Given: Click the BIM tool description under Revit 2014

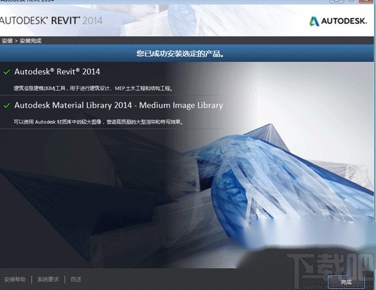Looking at the screenshot, I should click(x=93, y=88).
